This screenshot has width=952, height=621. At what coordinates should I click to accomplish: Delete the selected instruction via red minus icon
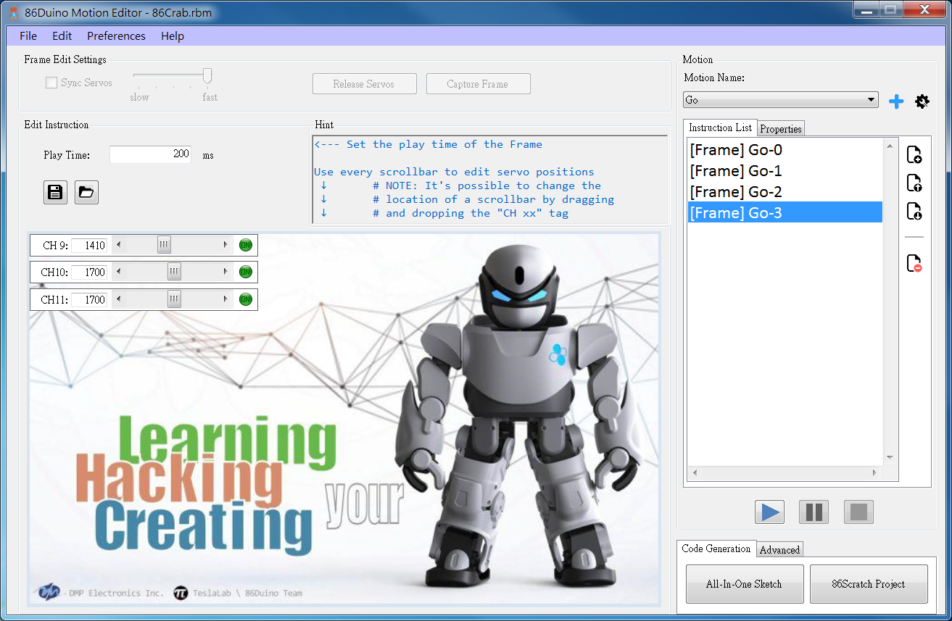point(914,263)
